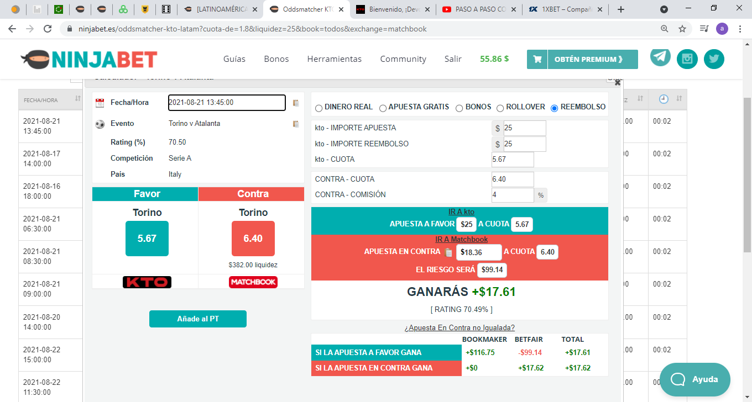The height and width of the screenshot is (402, 752).
Task: Click the Matchbook exchange logo
Action: tap(253, 282)
